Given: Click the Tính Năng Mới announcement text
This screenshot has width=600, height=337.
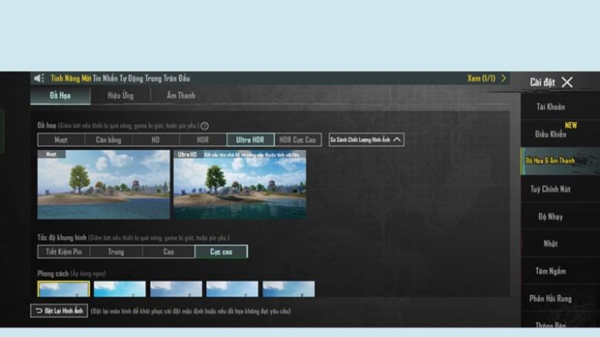Looking at the screenshot, I should (x=71, y=78).
